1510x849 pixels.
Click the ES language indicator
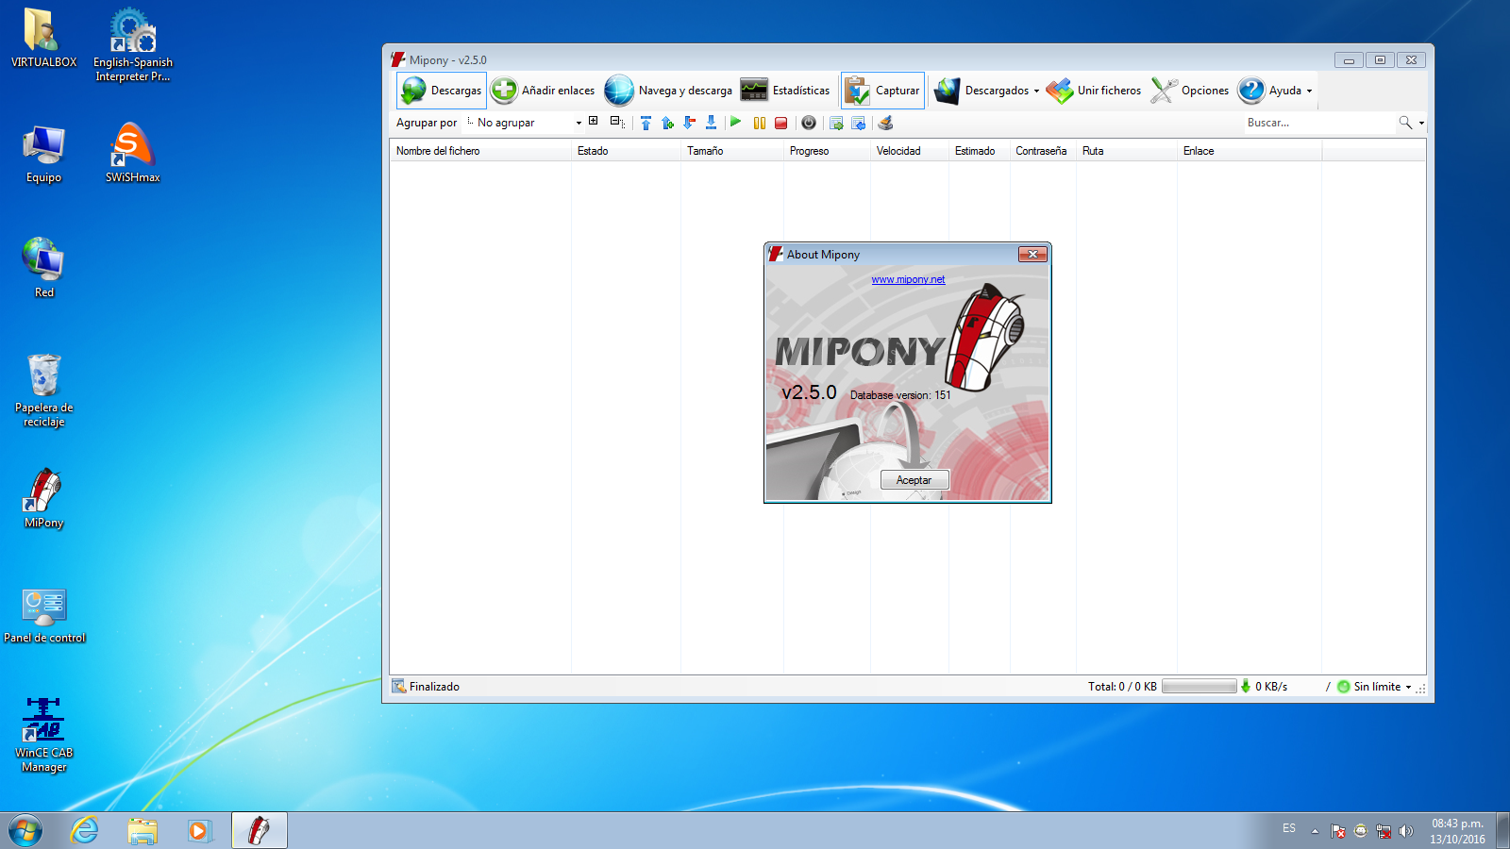click(1289, 828)
